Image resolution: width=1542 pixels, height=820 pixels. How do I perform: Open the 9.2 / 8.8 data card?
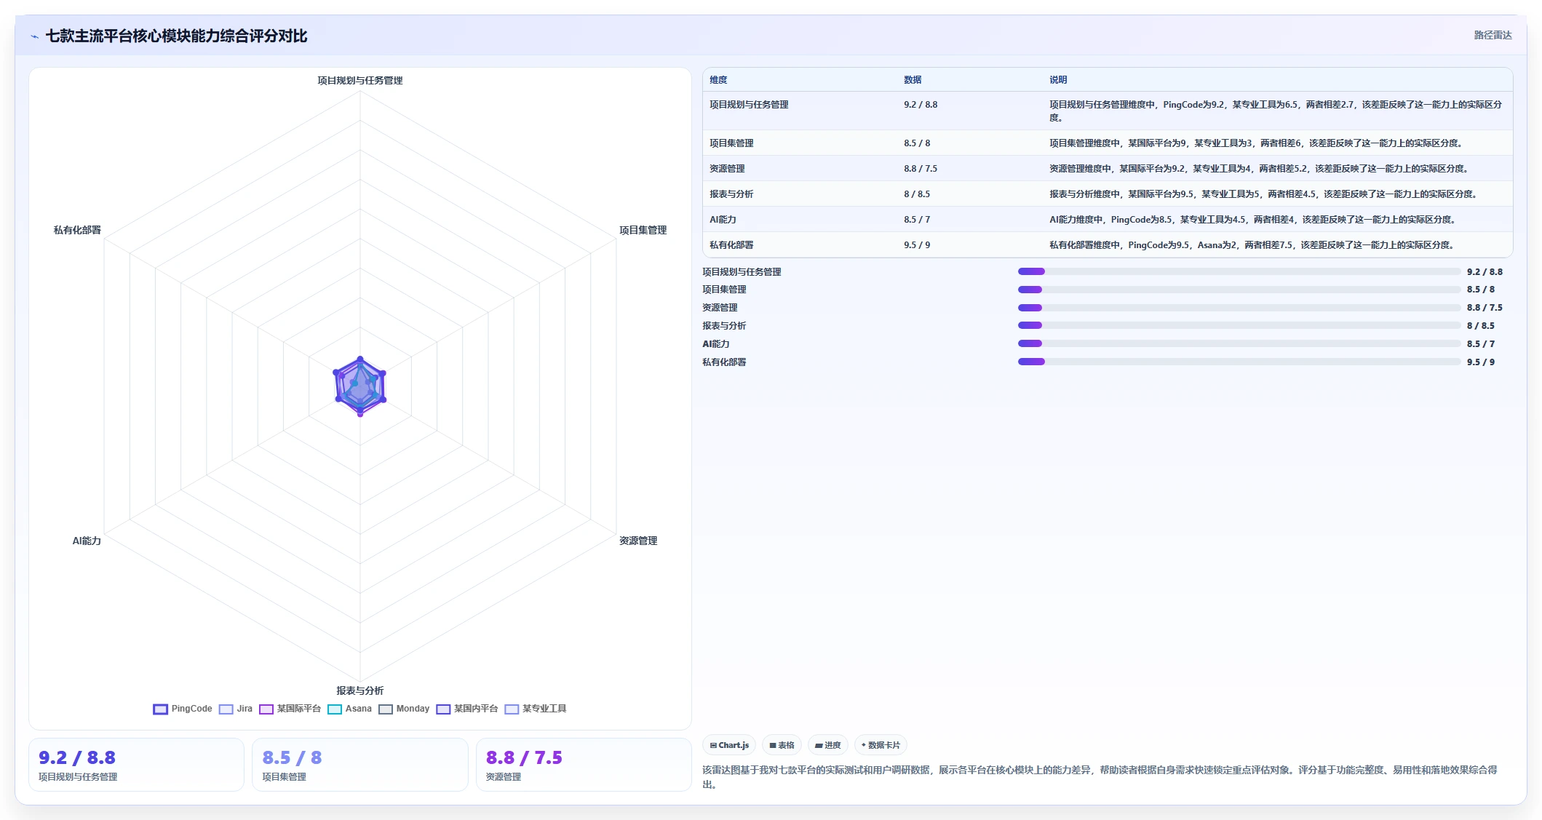pos(136,765)
